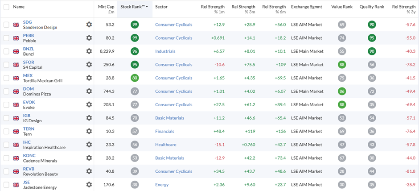The image size is (419, 191).
Task: Sort by Rel Strength % 1m header
Action: [x=213, y=9]
